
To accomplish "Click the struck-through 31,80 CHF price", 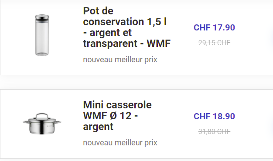I will pos(214,131).
